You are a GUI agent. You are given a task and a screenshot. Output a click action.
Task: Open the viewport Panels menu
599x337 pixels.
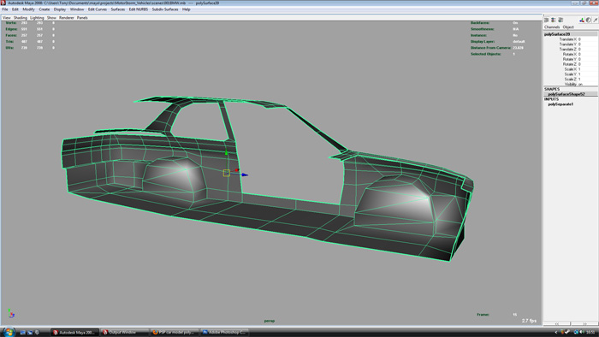(82, 18)
